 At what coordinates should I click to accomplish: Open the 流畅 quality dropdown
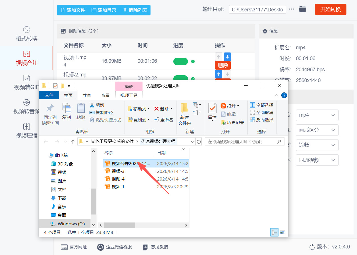coord(317,145)
